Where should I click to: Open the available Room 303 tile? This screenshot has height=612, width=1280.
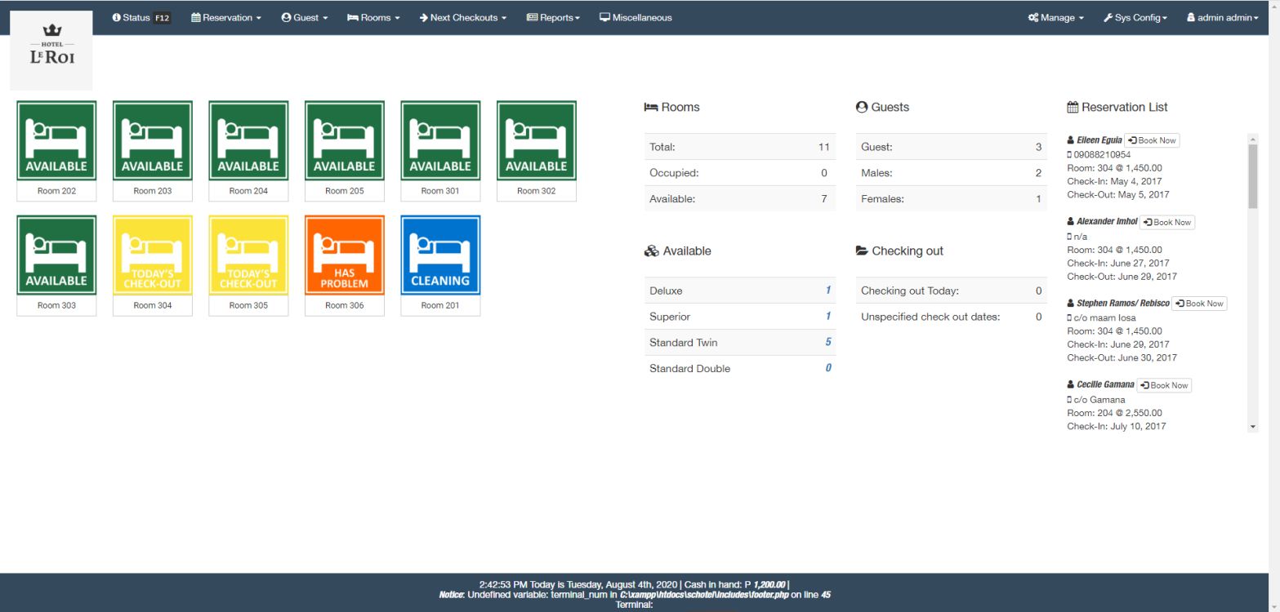click(x=56, y=255)
